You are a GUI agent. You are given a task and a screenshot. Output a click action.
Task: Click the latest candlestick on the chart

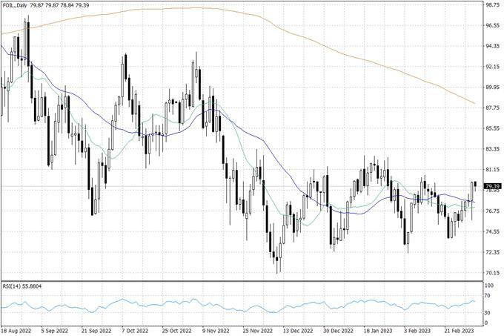[475, 185]
